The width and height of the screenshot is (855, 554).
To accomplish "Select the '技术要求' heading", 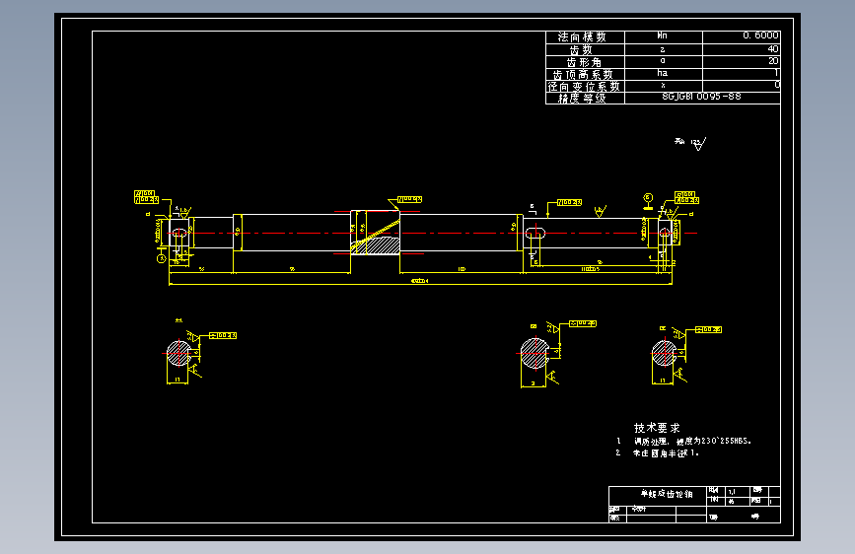I will [657, 428].
